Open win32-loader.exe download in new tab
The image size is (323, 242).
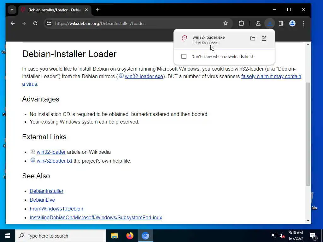point(264,38)
